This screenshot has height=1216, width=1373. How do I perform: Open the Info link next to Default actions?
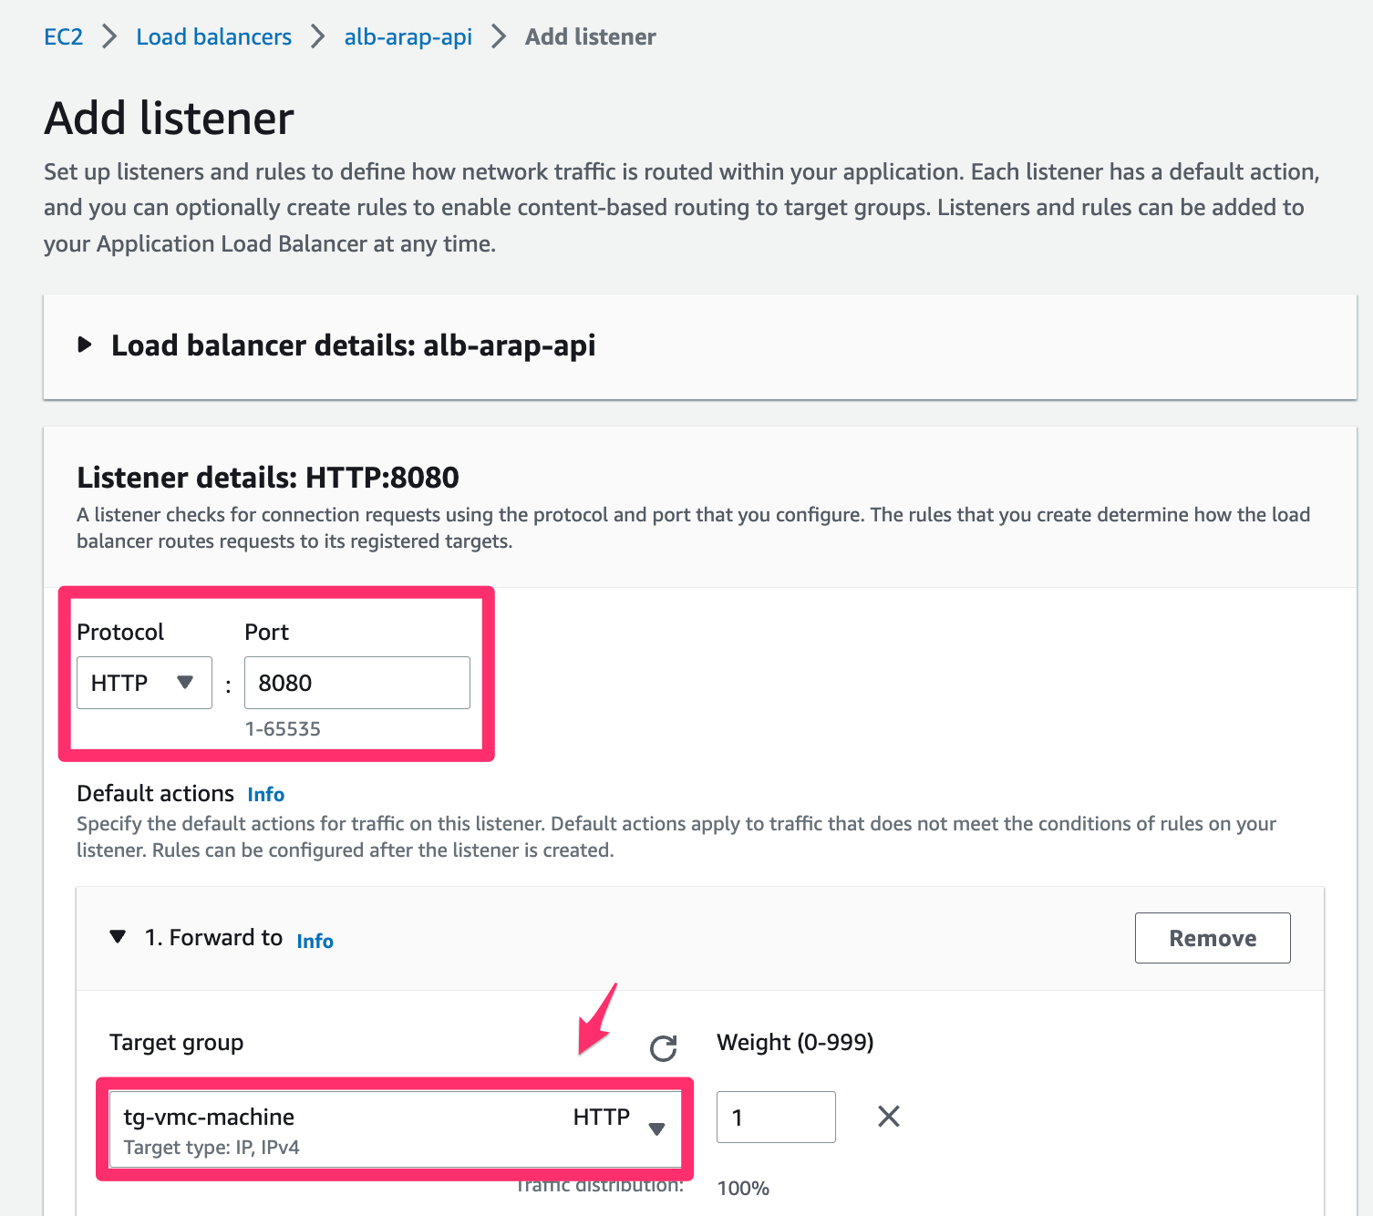pos(265,794)
